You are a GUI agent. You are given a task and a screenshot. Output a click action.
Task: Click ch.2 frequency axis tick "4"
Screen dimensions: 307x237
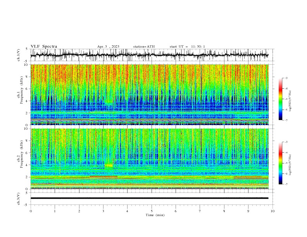coord(28,165)
